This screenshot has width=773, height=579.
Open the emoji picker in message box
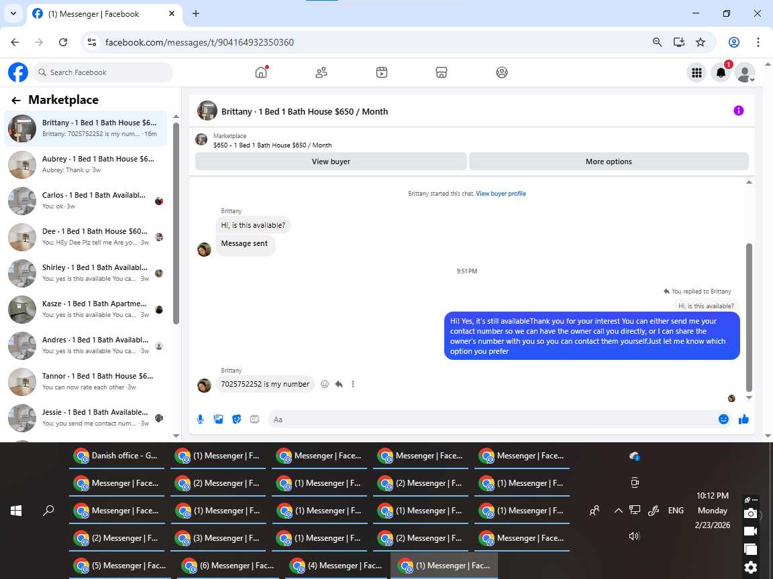pos(724,420)
